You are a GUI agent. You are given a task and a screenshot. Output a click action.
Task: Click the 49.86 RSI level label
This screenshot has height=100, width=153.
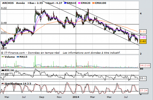click(x=5, y=74)
